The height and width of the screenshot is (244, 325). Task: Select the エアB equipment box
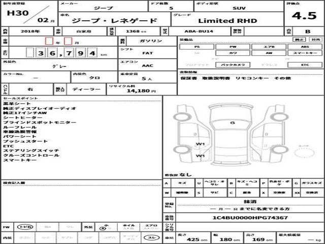(269, 47)
